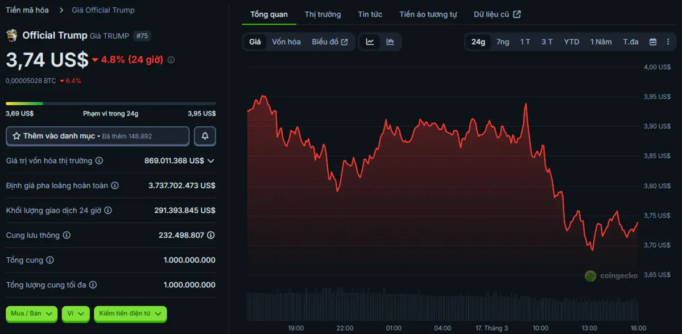
Task: Switch to line chart view icon
Action: pos(370,42)
